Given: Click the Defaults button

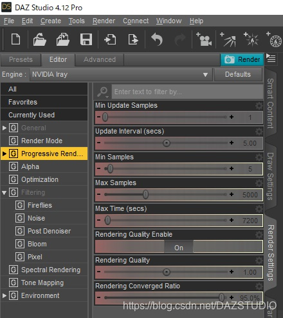Looking at the screenshot, I should tap(238, 74).
